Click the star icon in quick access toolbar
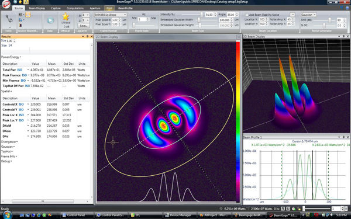 pyautogui.click(x=20, y=2)
